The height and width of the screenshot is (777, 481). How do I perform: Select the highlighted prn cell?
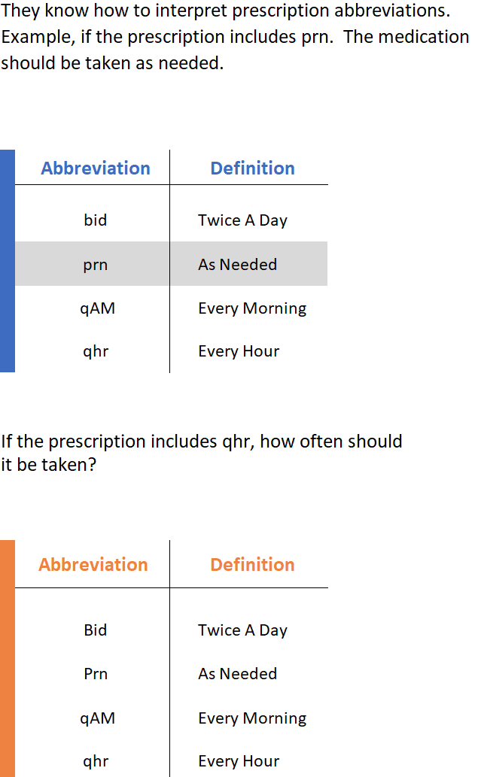(96, 265)
